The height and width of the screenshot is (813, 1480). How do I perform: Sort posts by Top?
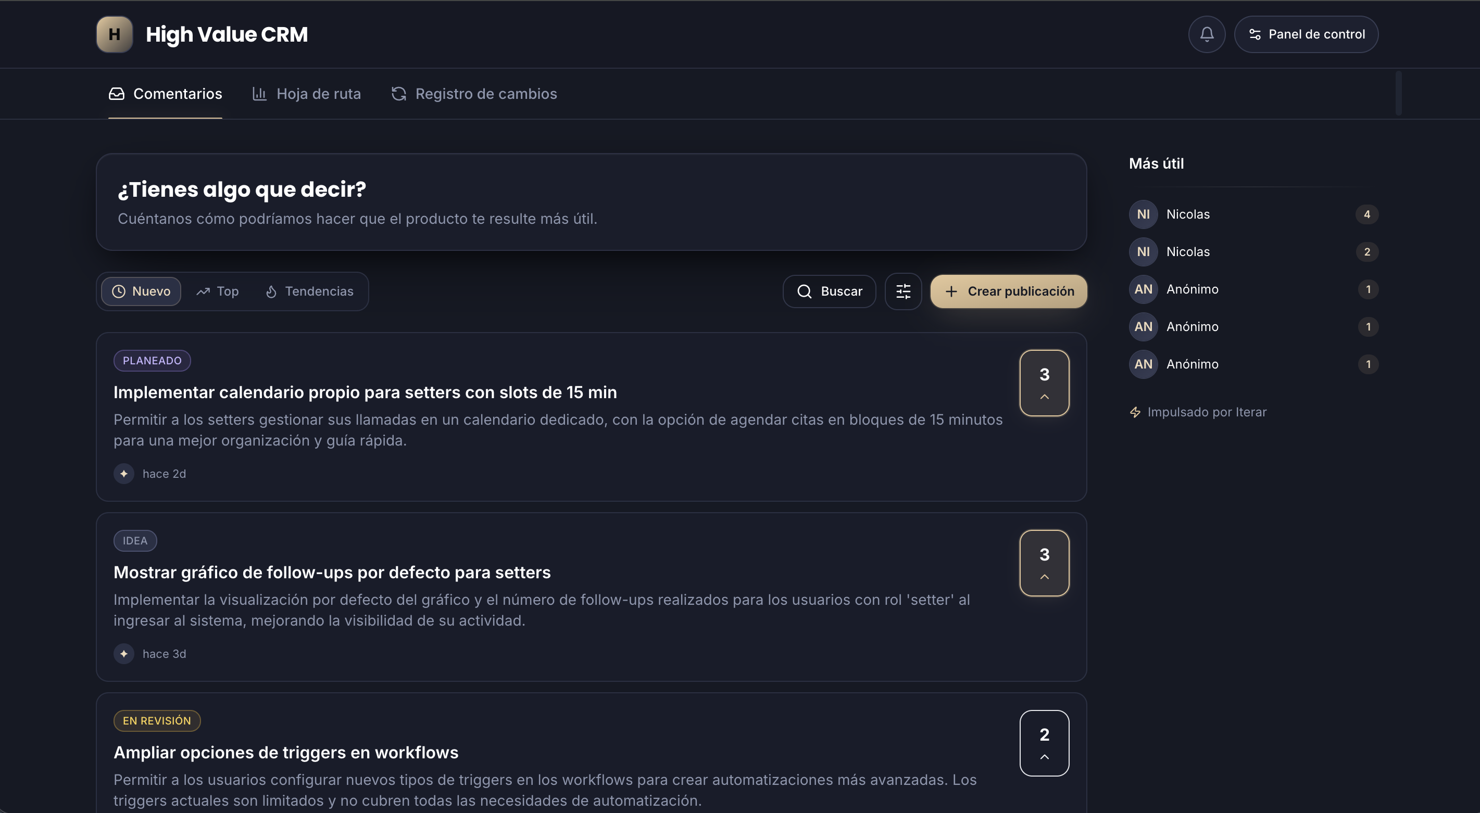point(217,291)
